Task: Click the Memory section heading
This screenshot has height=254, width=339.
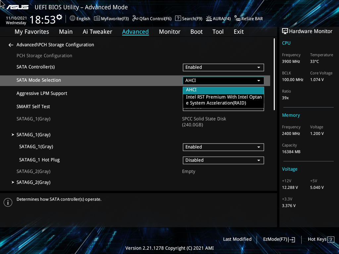Action: [291, 115]
